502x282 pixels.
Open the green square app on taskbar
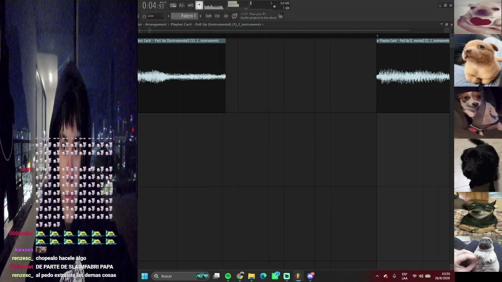click(x=287, y=276)
